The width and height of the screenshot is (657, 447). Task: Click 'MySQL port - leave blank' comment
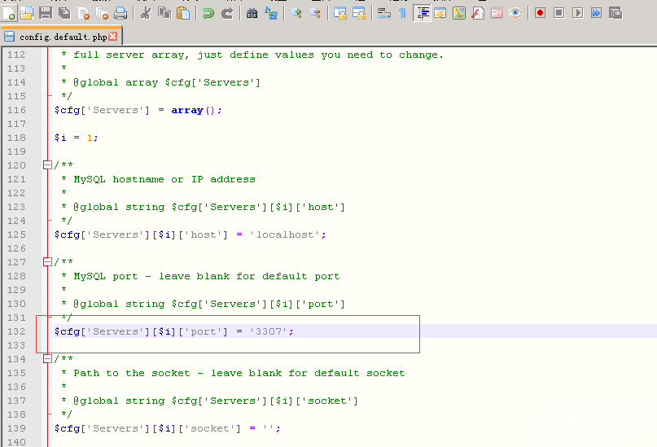(x=207, y=277)
